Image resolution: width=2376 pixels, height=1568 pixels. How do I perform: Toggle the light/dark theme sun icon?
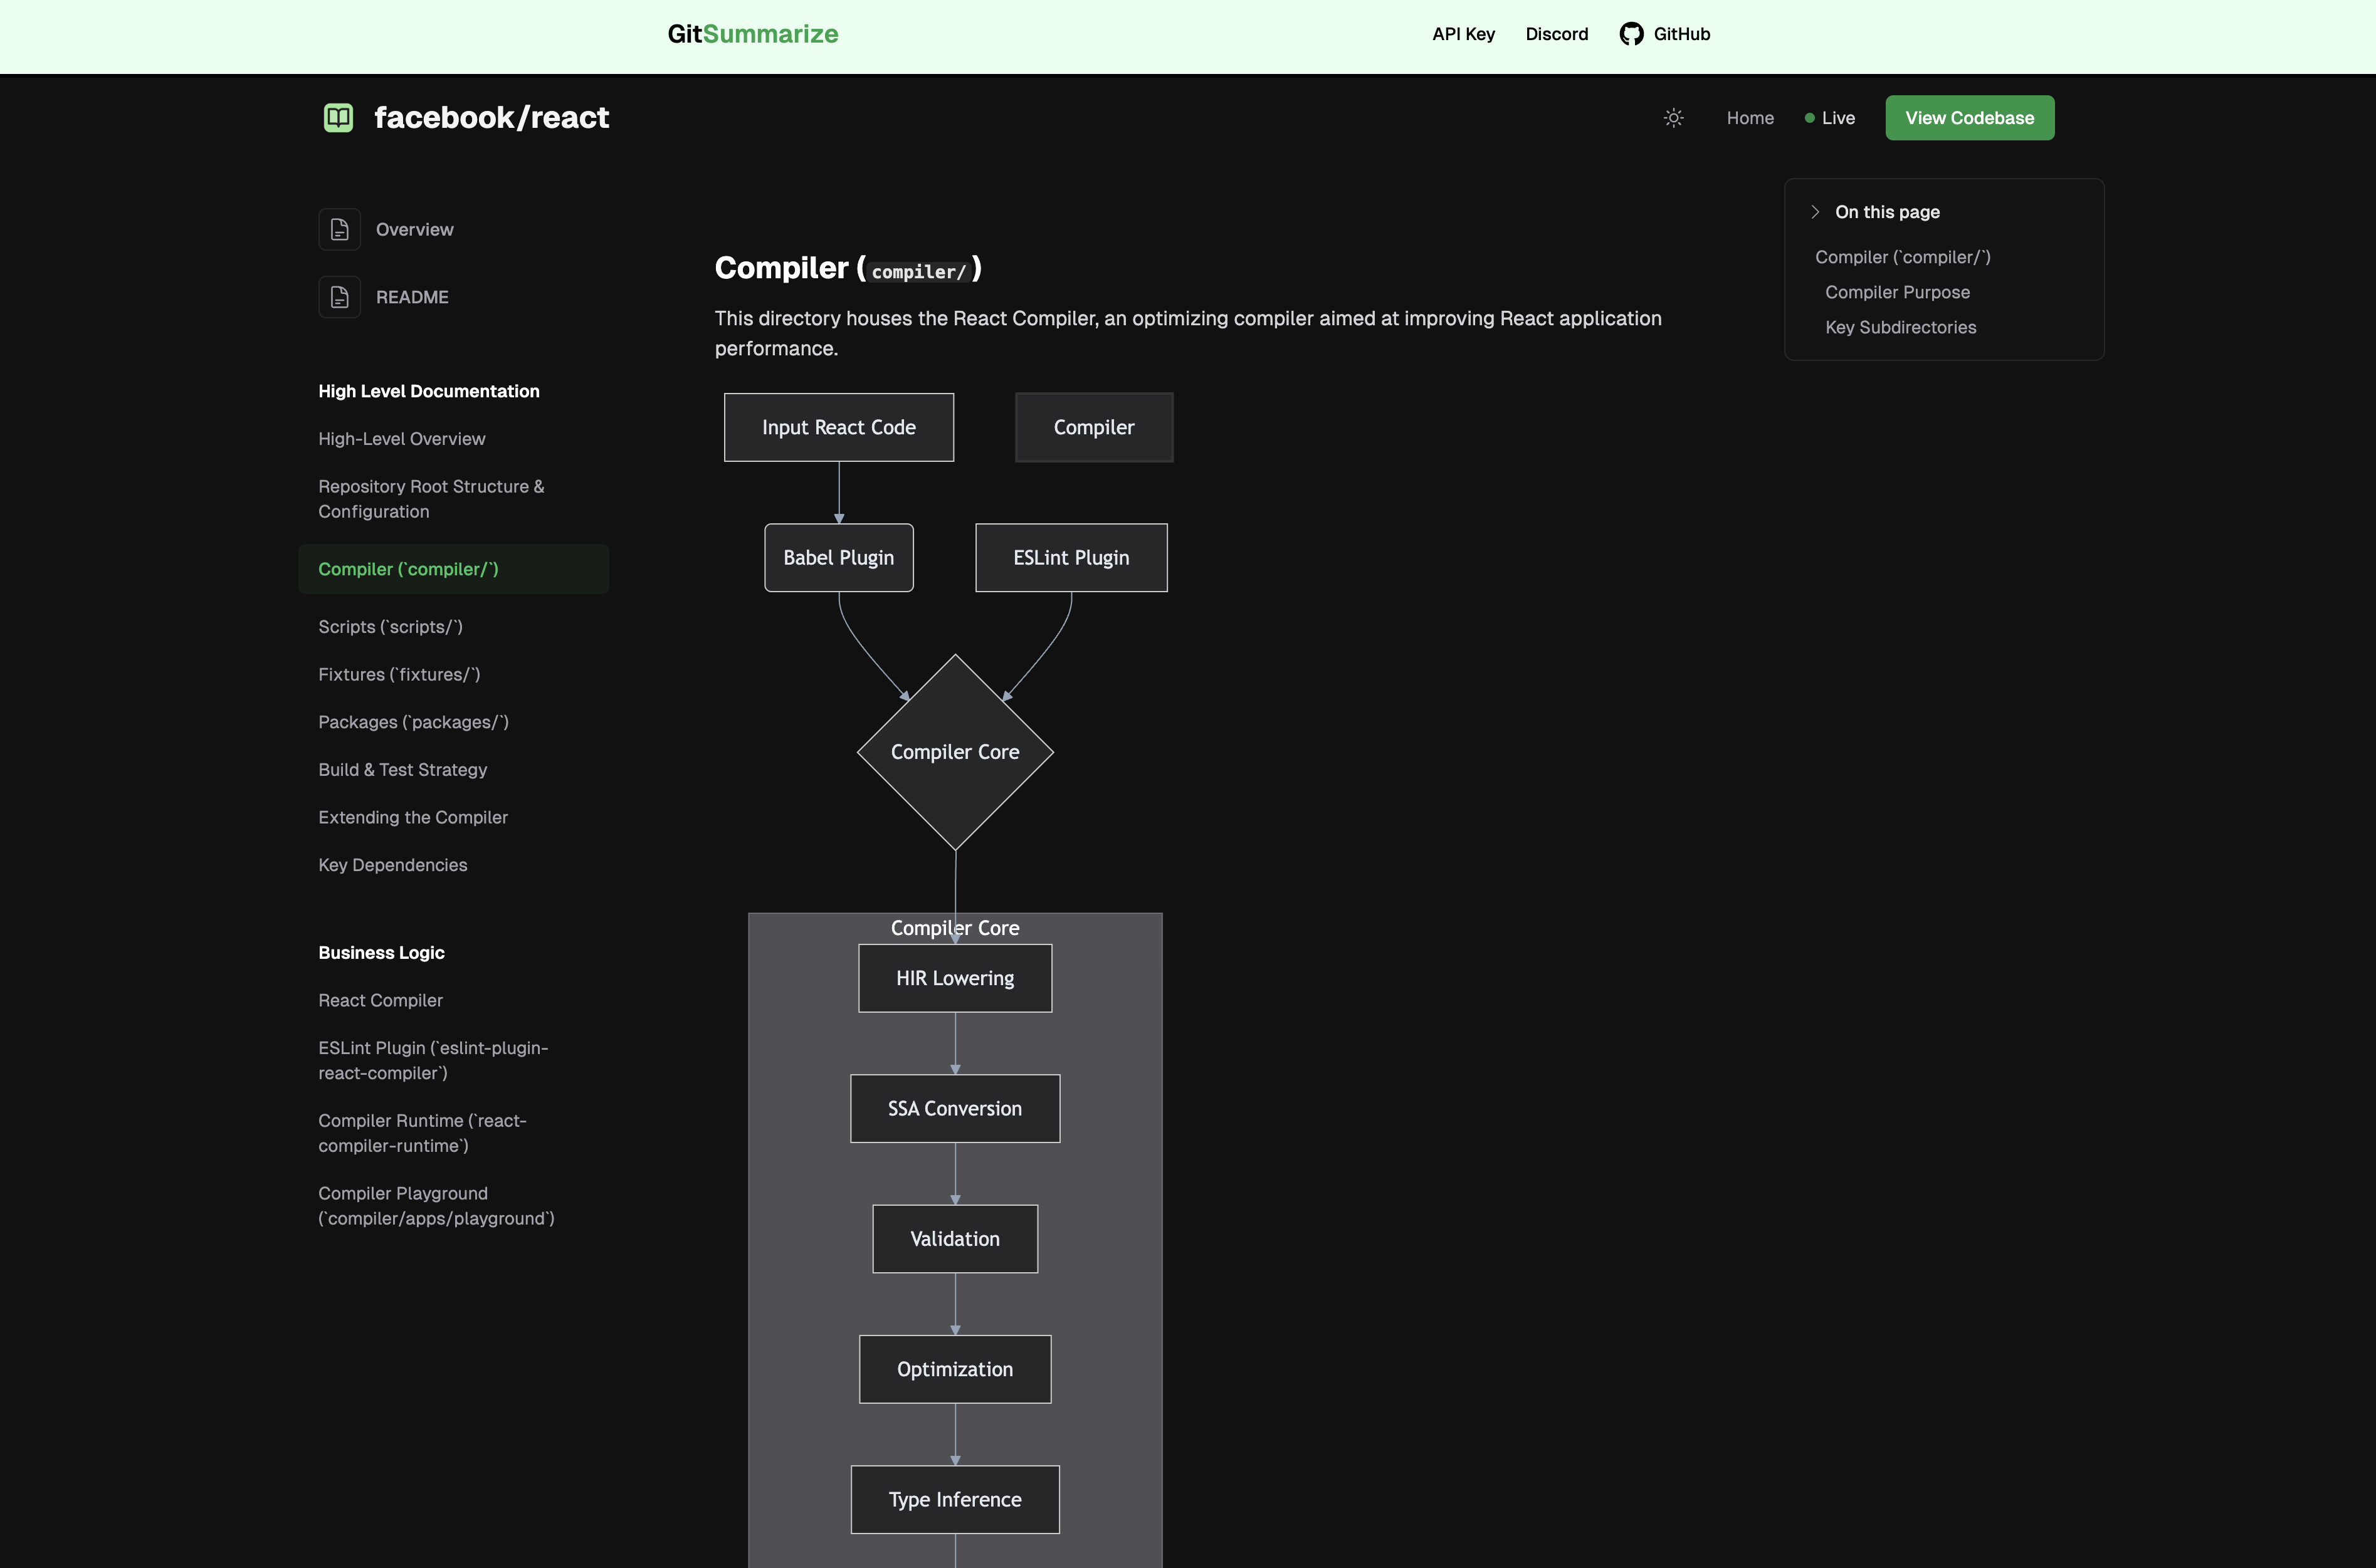(1673, 118)
